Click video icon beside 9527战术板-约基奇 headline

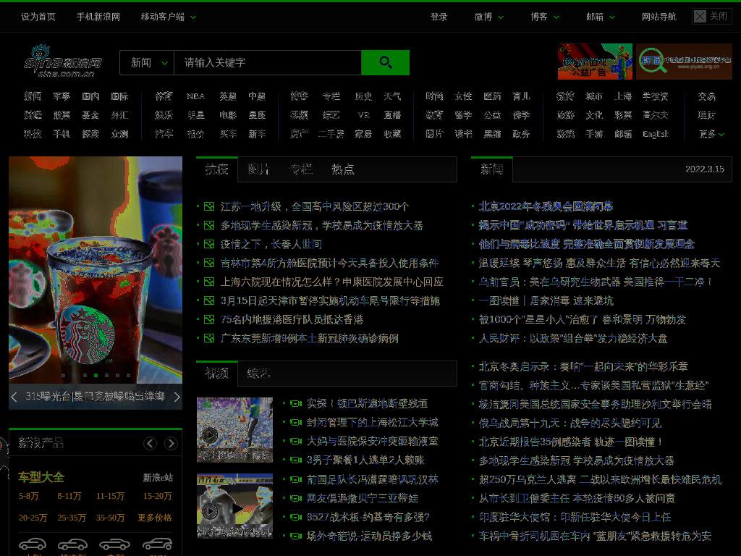(296, 517)
